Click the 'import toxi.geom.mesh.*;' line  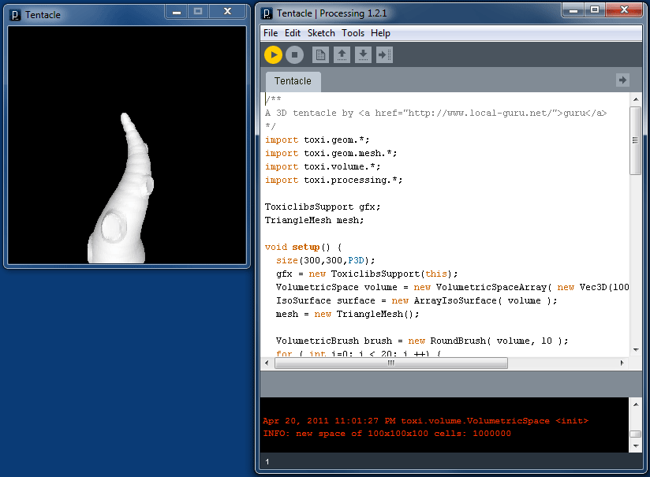click(x=331, y=153)
